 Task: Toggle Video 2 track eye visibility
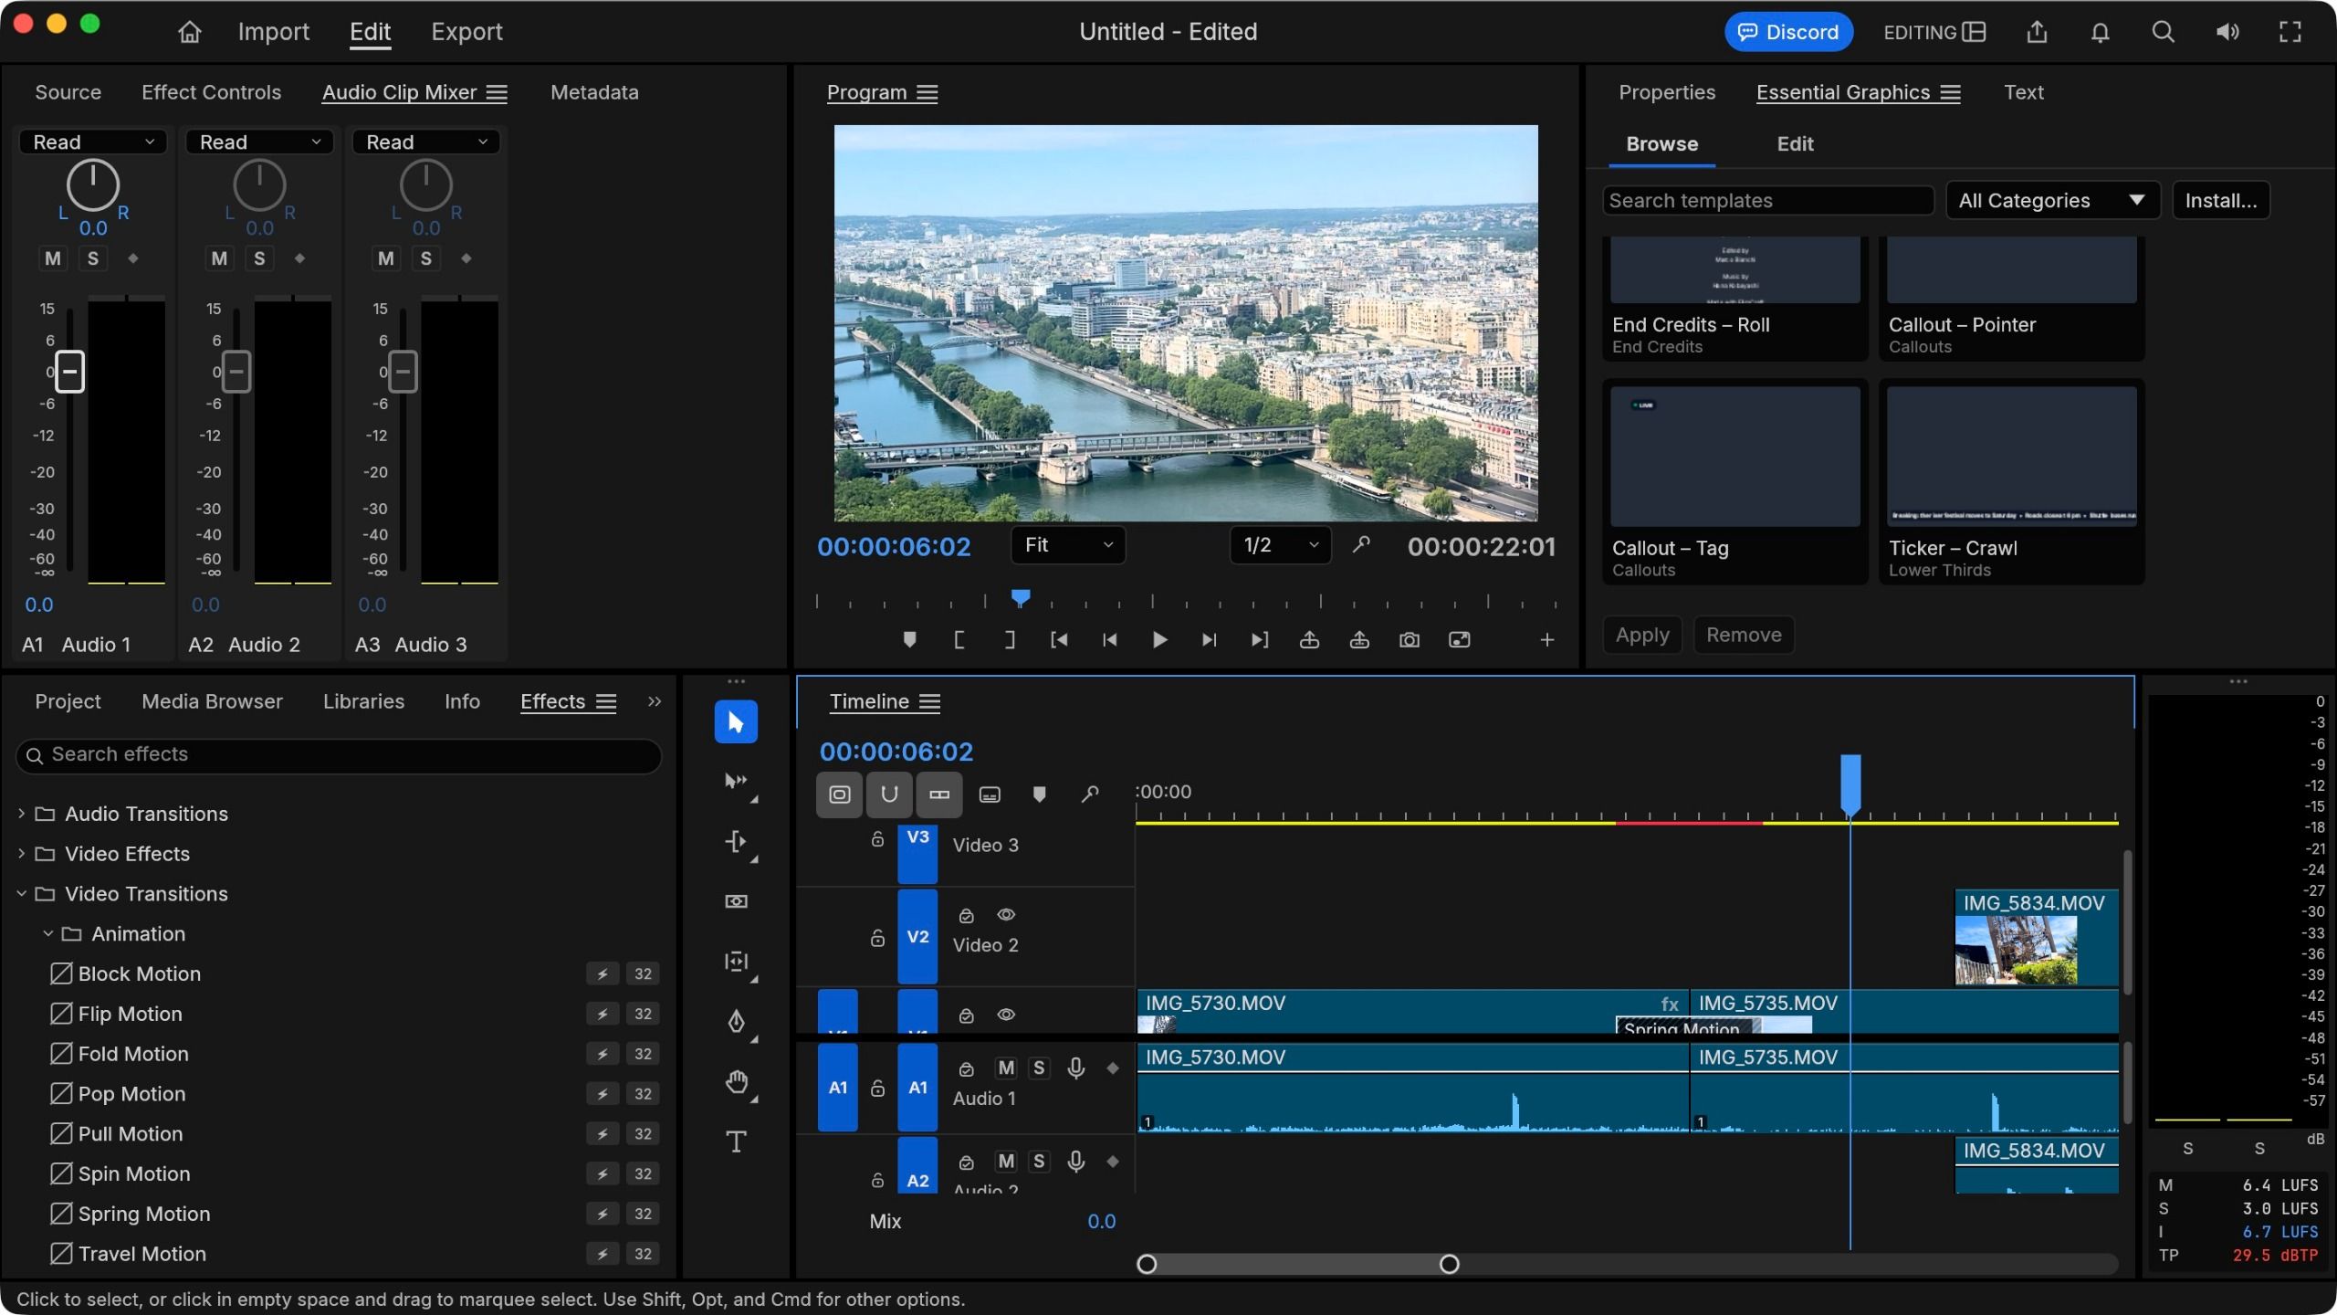(x=1006, y=915)
